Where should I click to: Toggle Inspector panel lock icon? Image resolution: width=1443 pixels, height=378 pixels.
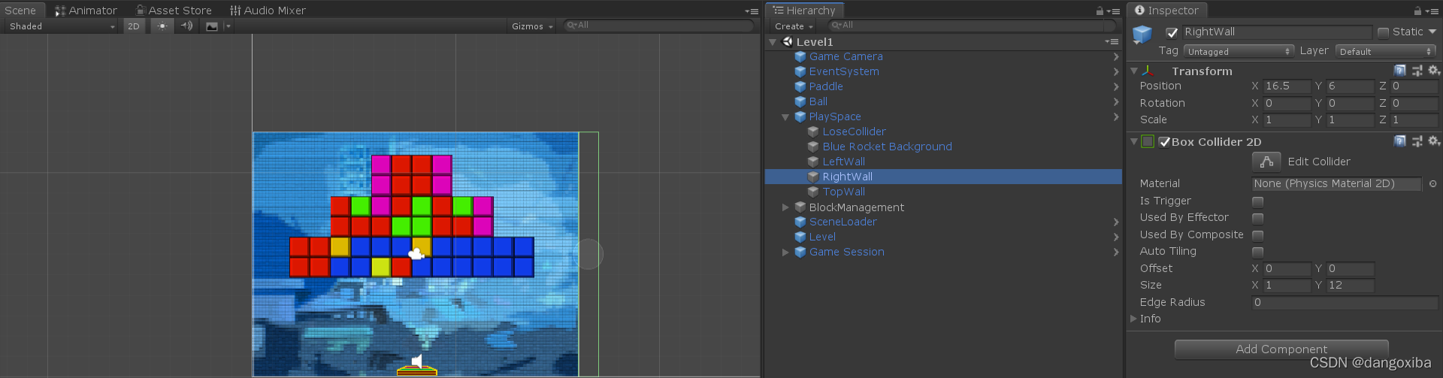[x=1417, y=11]
